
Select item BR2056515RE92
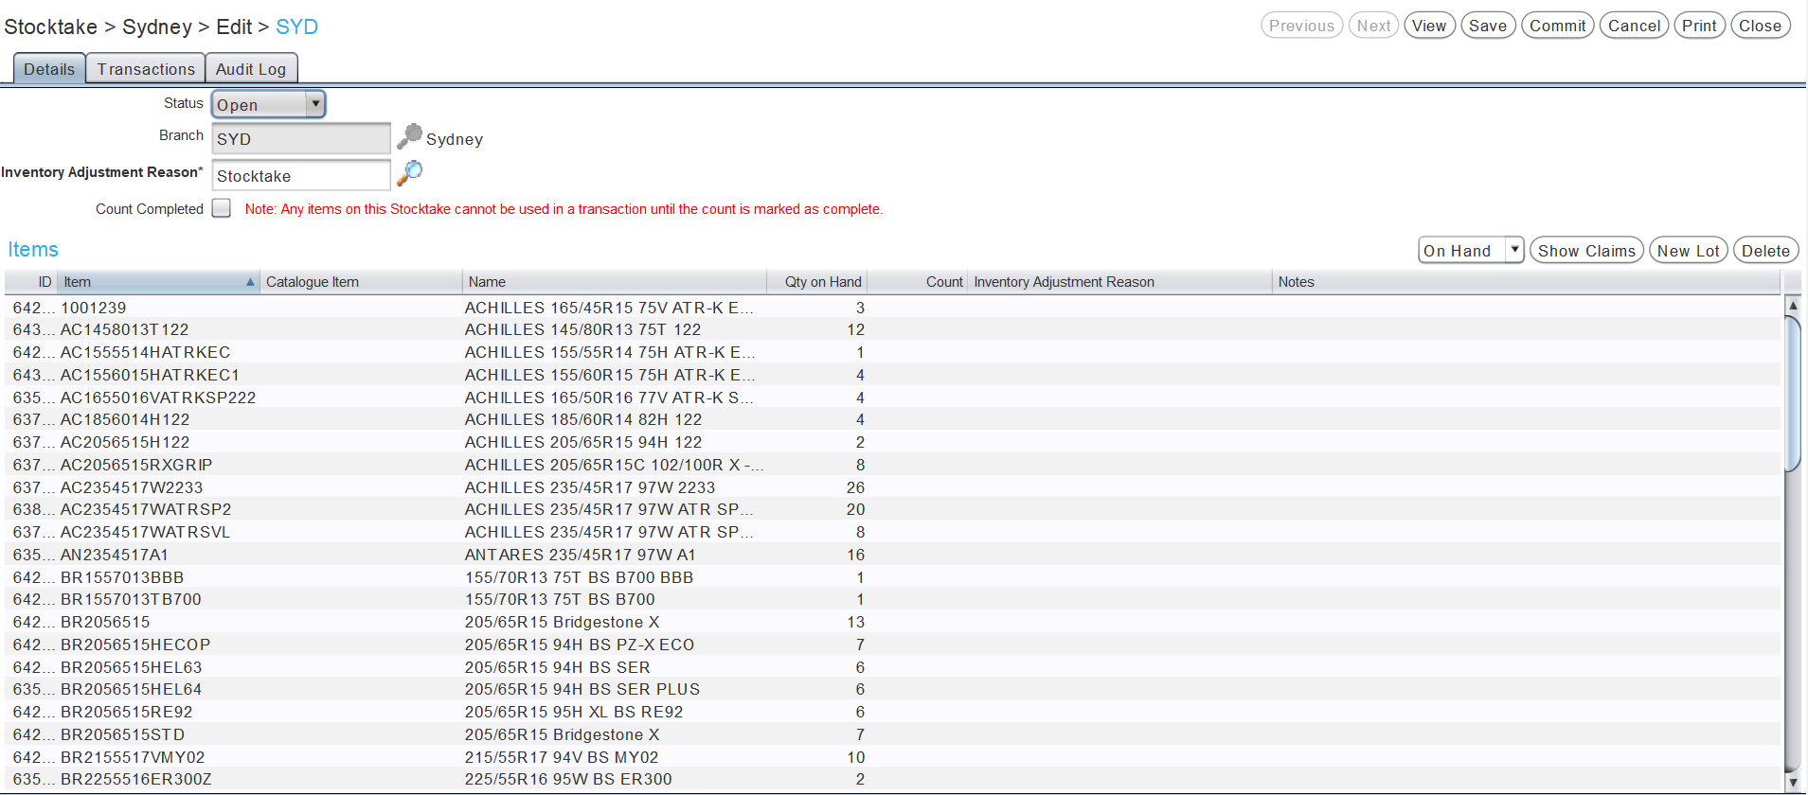[893, 712]
